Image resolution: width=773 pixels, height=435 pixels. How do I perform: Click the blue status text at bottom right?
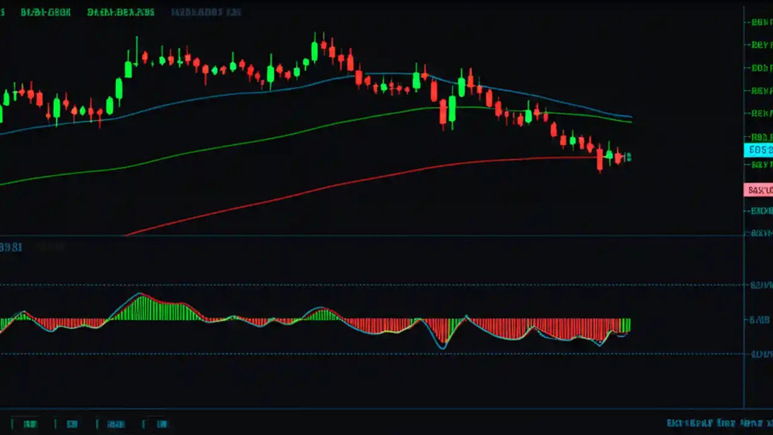click(719, 423)
